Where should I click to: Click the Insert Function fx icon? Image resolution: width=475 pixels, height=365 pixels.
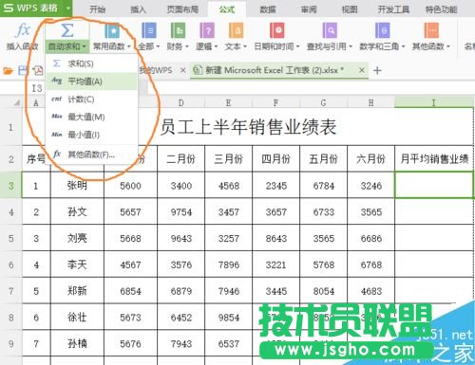point(23,30)
